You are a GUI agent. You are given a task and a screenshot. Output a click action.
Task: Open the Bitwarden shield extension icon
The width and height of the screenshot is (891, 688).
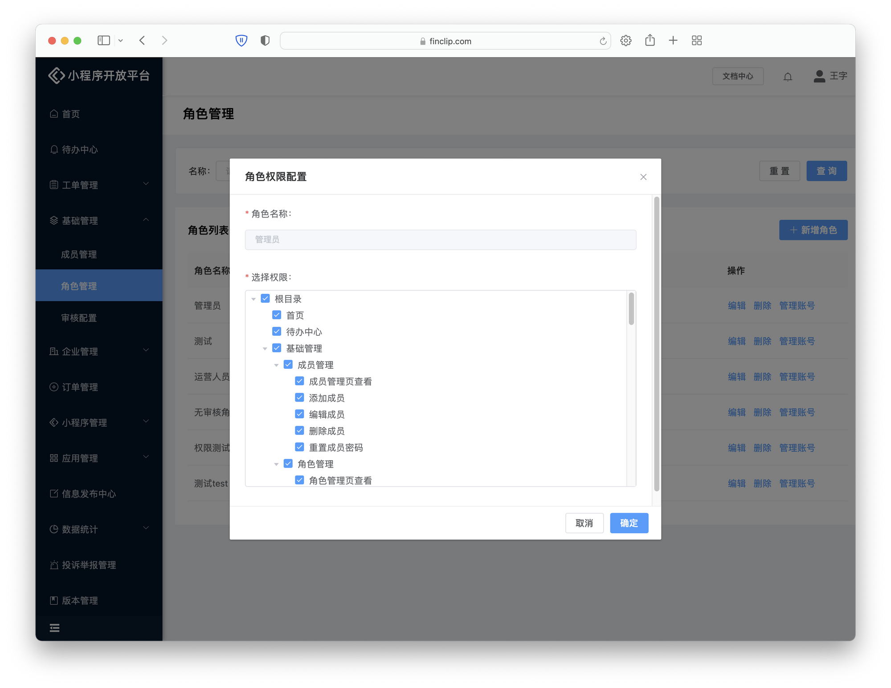(241, 41)
